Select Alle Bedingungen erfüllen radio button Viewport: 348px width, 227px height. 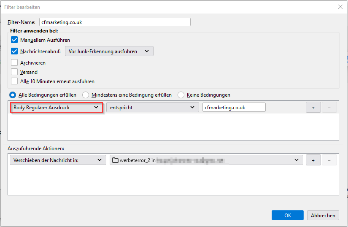(12, 95)
